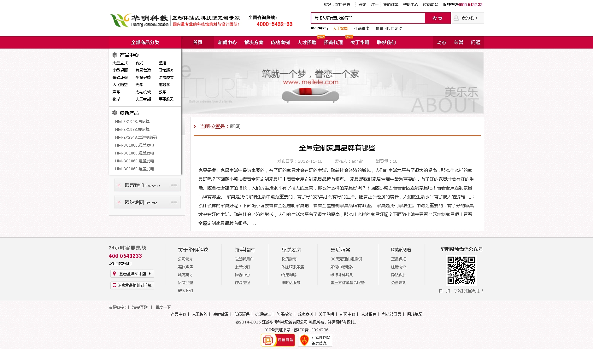
Task: Open 我的帐户 button
Action: point(468,18)
